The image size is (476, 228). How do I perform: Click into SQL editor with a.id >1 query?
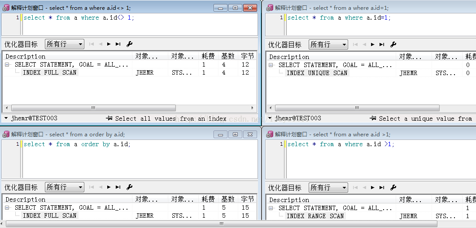coord(381,159)
